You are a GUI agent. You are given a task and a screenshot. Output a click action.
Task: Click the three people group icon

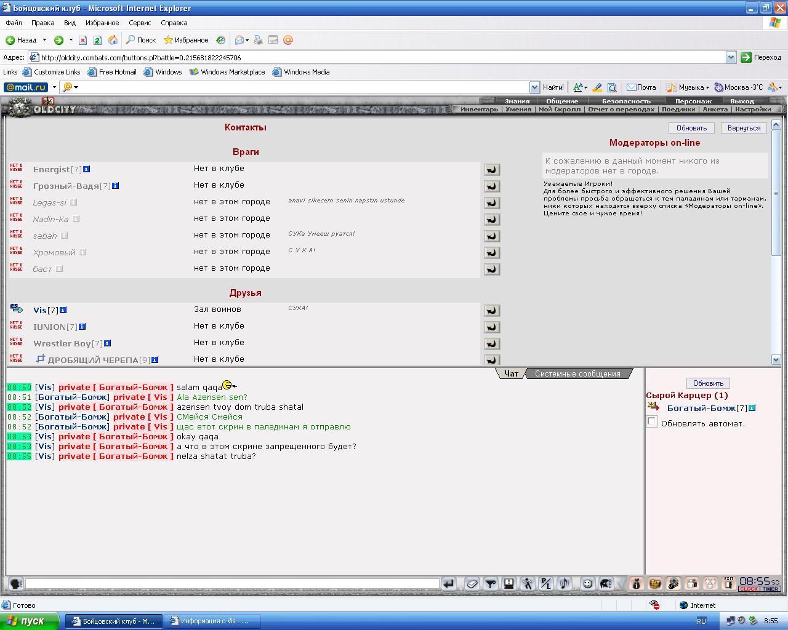click(x=710, y=583)
